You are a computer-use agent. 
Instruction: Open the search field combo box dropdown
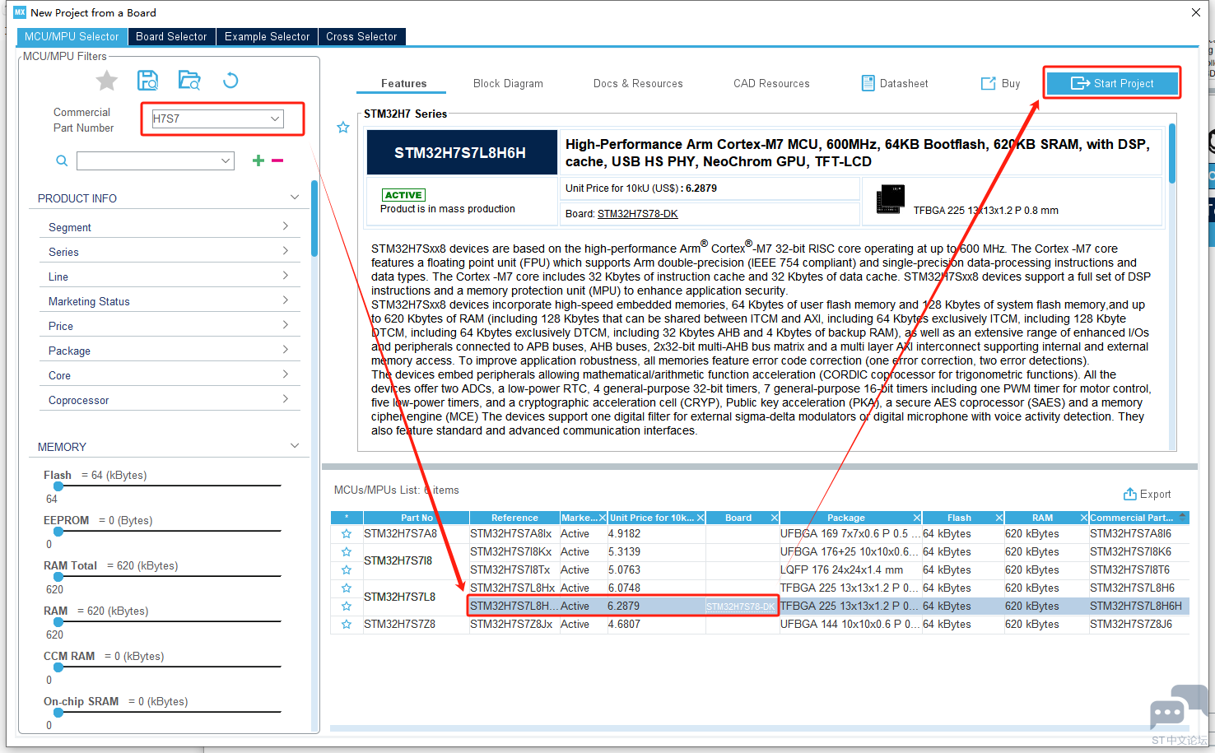pyautogui.click(x=226, y=160)
